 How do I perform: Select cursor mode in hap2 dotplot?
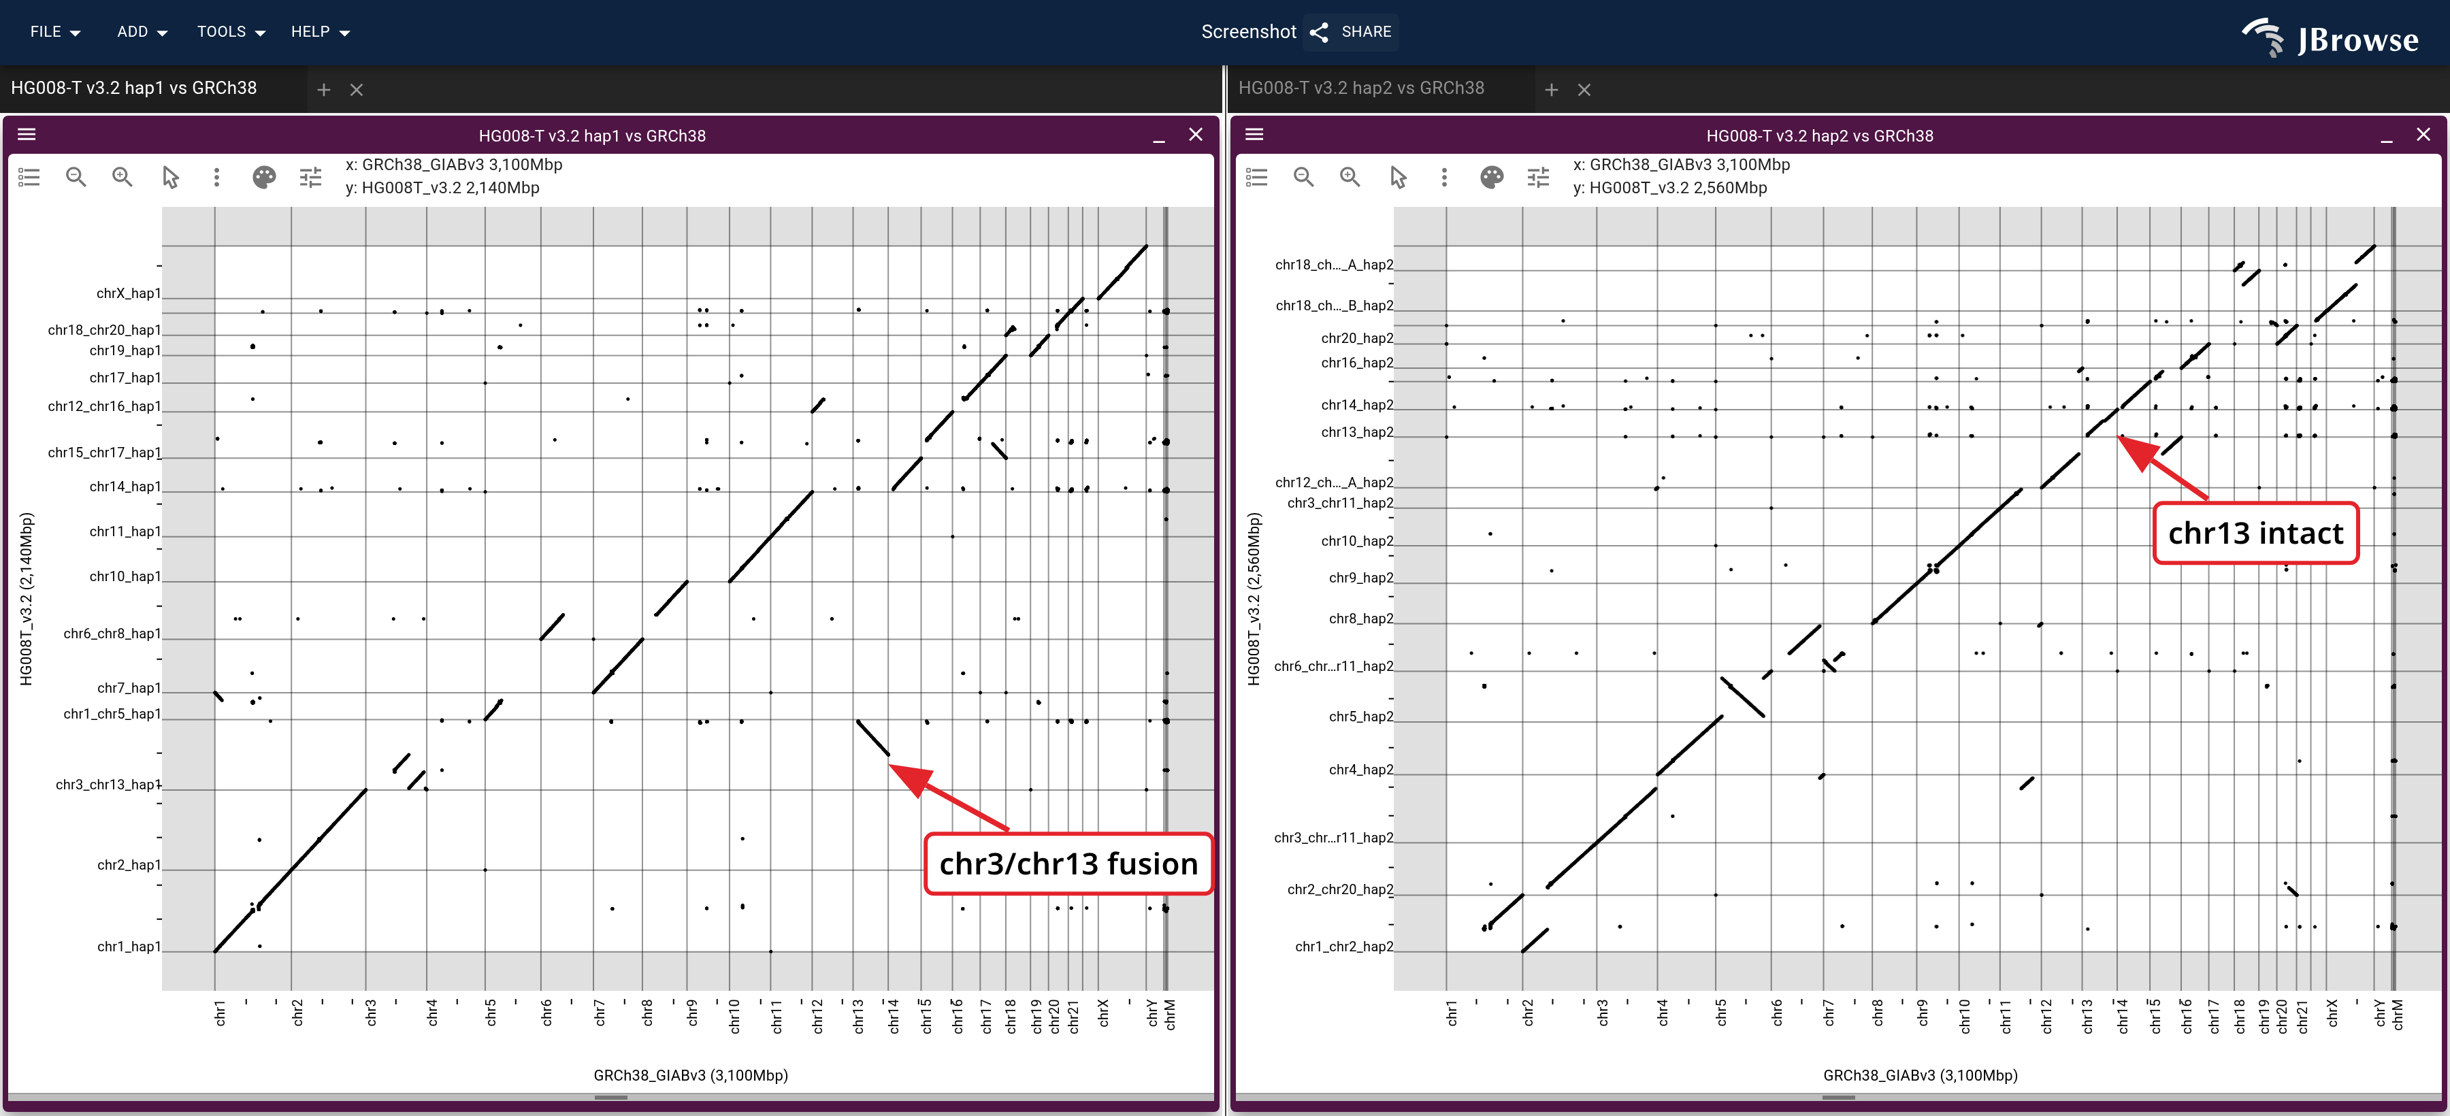pos(1398,177)
